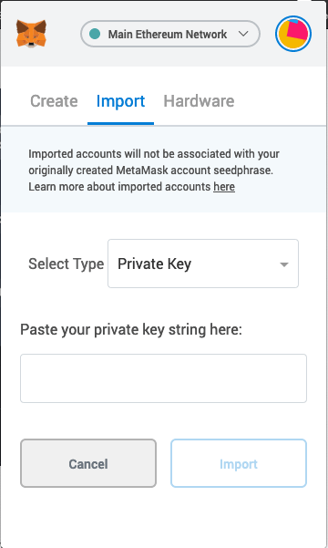The height and width of the screenshot is (548, 328).
Task: Click the 'Paste your private key string here' label
Action: [131, 329]
